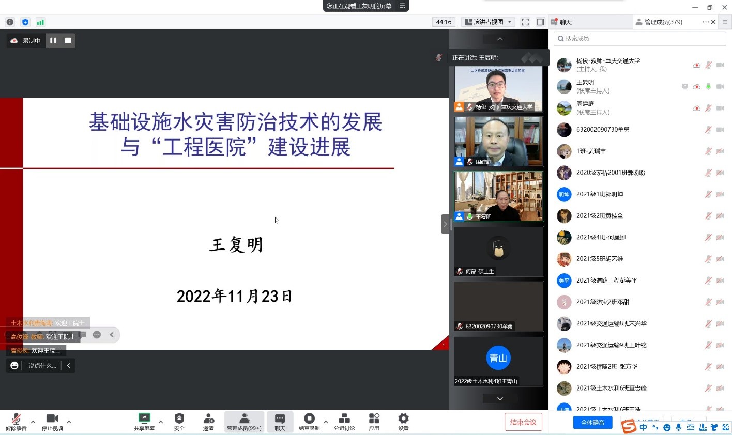Open 设置 settings gear
732x435 pixels.
pyautogui.click(x=403, y=421)
